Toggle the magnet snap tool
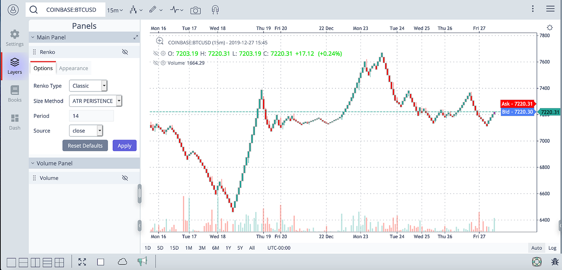Viewport: 562px width, 270px height. click(215, 10)
